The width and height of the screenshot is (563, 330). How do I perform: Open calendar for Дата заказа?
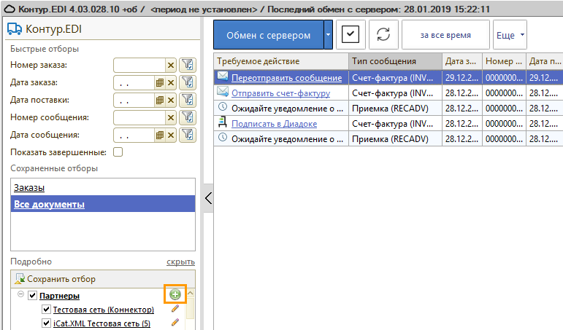point(160,83)
